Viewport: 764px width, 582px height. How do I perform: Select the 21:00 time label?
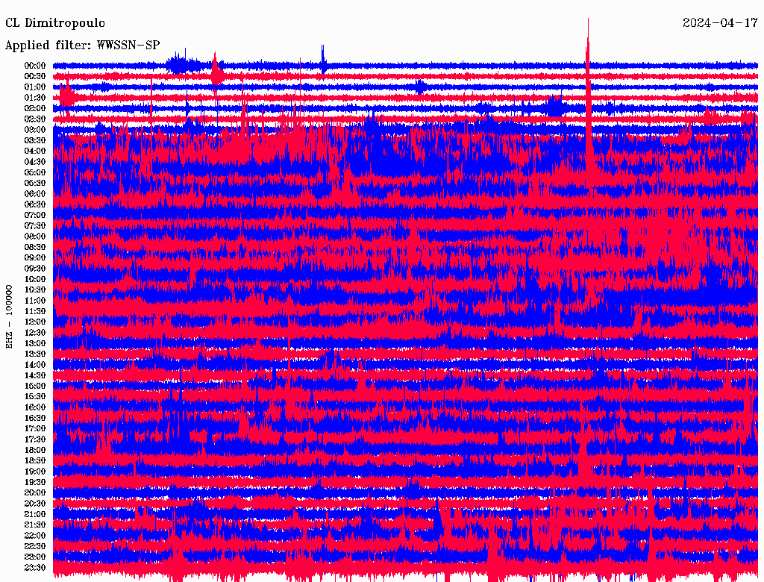35,514
